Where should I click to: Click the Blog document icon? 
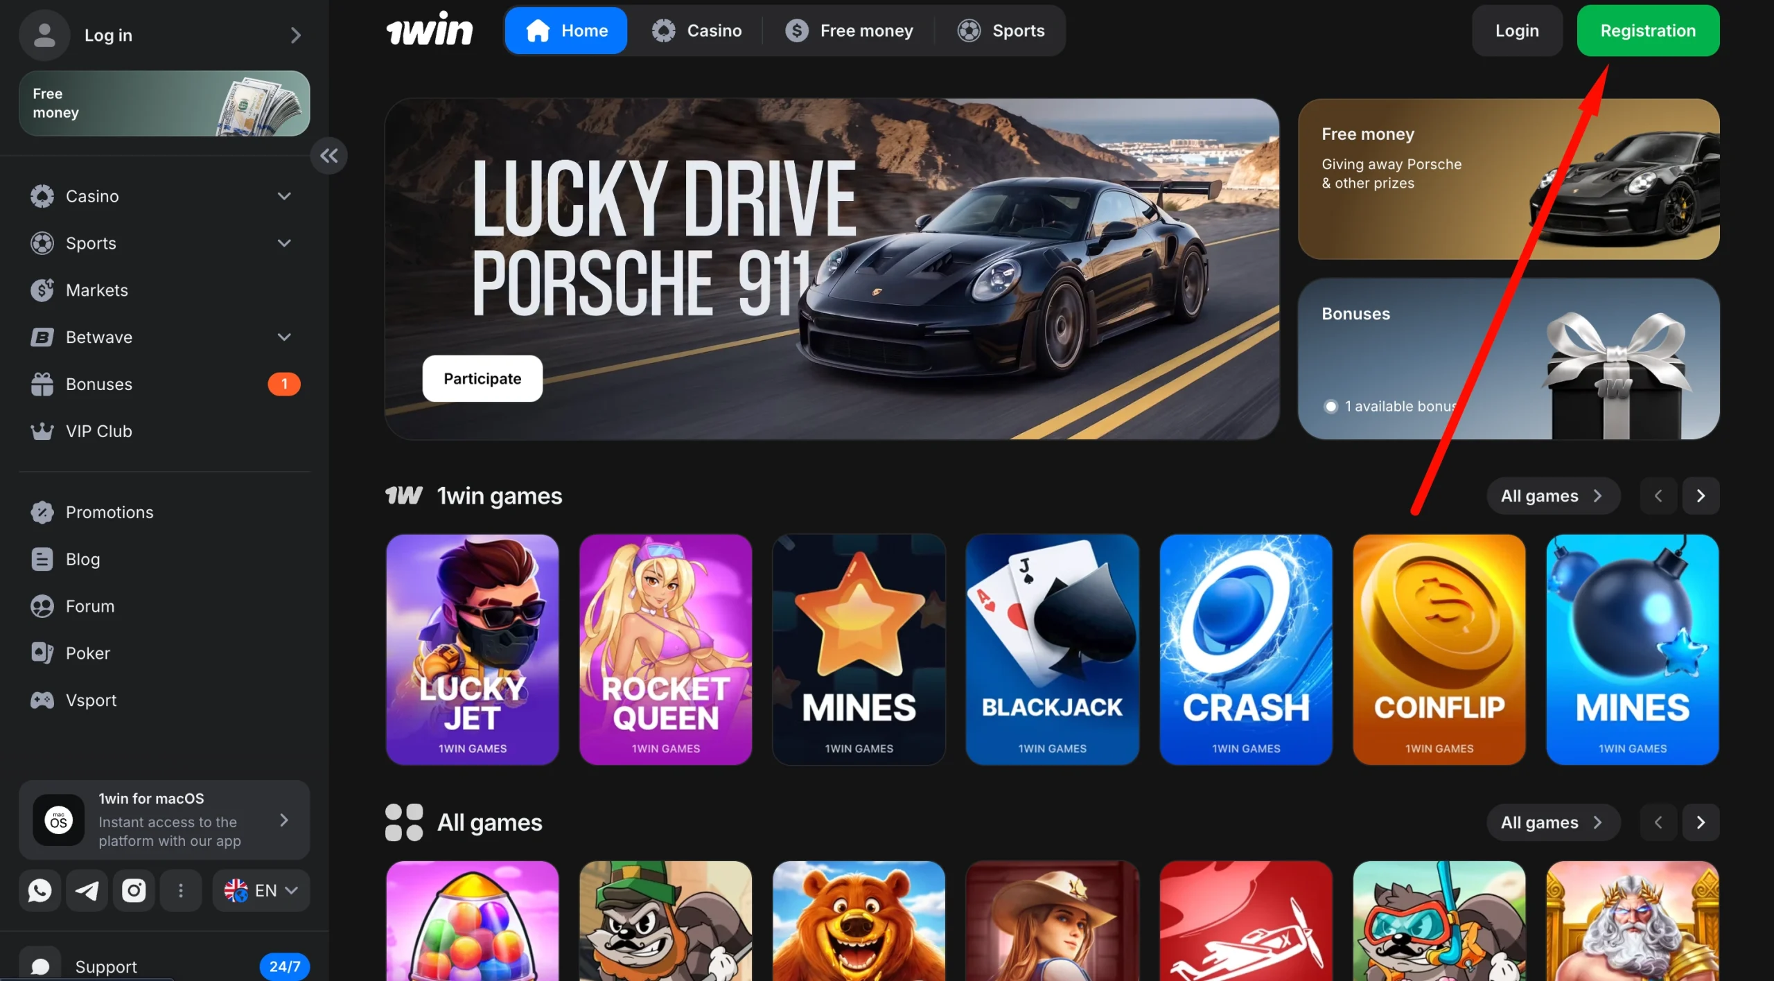[x=42, y=559]
